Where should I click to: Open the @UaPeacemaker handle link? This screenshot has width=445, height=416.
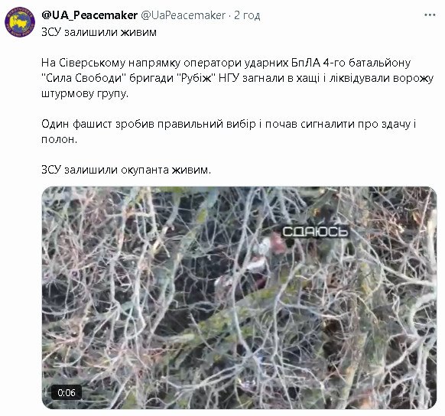pyautogui.click(x=183, y=15)
